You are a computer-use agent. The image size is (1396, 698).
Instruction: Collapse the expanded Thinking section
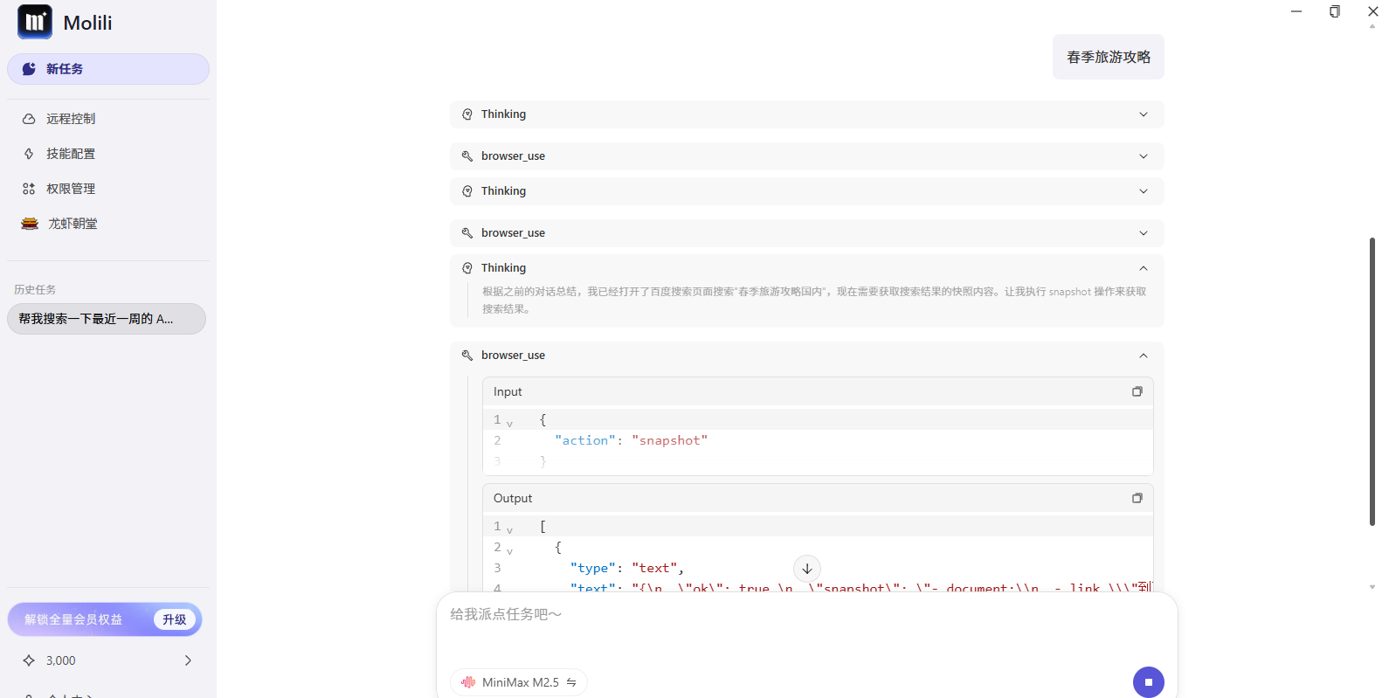(1143, 268)
